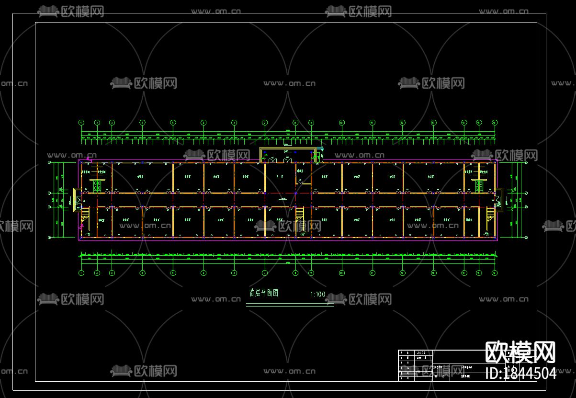Image resolution: width=576 pixels, height=398 pixels.
Task: Select the bottom-right grid axis bubble
Action: pyautogui.click(x=495, y=273)
